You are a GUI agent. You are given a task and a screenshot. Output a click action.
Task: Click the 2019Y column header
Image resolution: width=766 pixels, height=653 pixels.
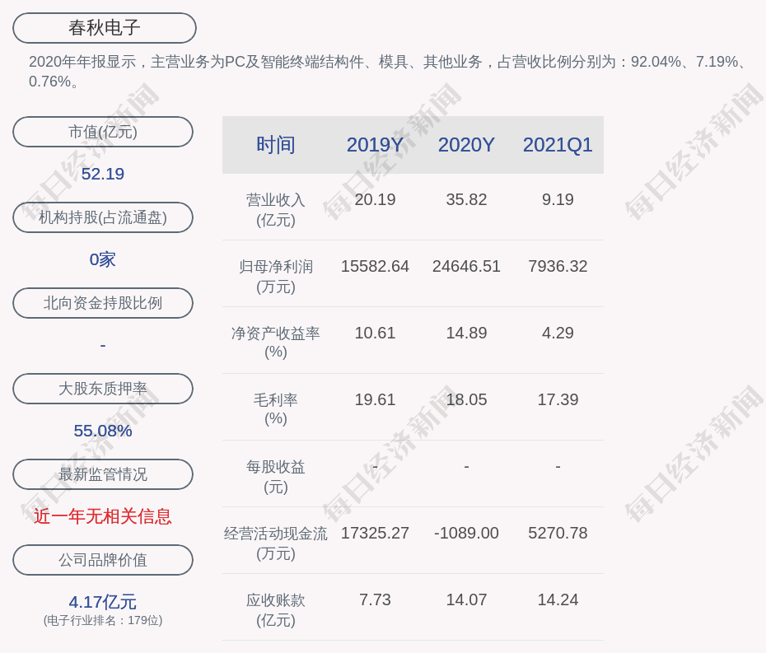coord(375,145)
